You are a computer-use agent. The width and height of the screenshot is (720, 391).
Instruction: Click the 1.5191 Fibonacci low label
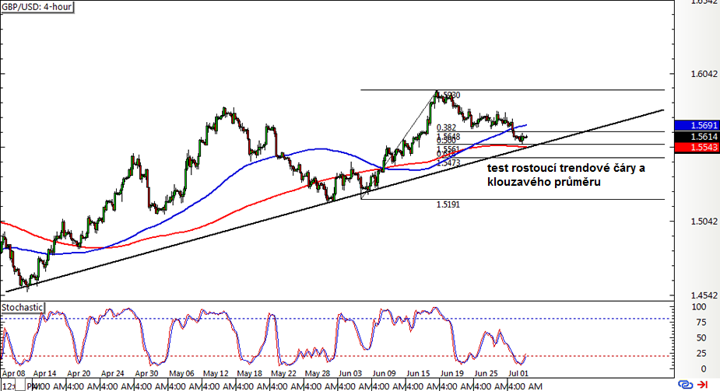(x=448, y=204)
